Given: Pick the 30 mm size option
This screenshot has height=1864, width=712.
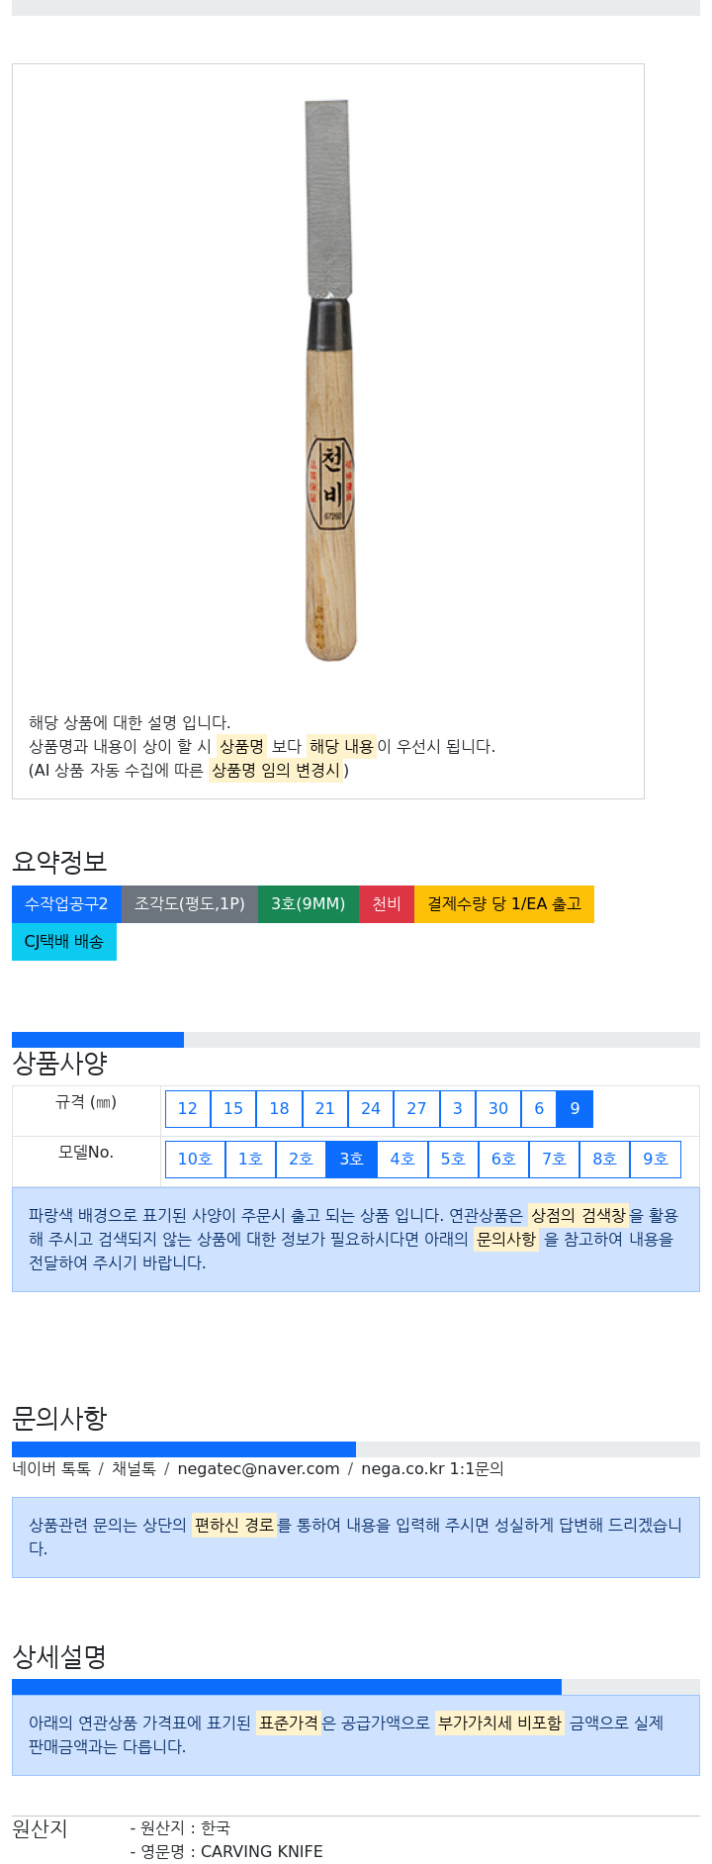Looking at the screenshot, I should click(x=498, y=1109).
